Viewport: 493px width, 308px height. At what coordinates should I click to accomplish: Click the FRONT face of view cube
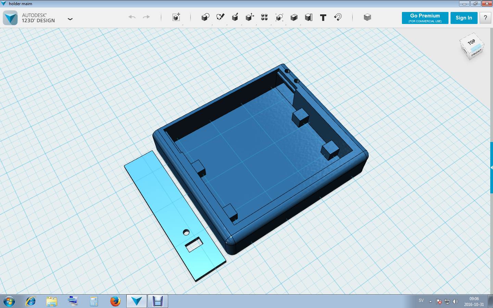(x=477, y=53)
